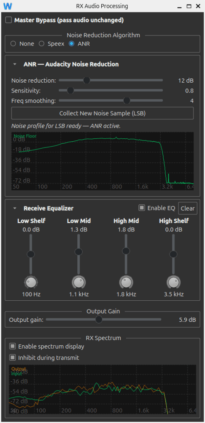Click the 1.3 dB Low Mid gain value

[79, 230]
